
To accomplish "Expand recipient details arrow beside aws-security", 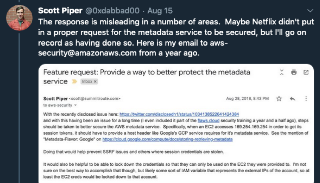I will pos(76,105).
